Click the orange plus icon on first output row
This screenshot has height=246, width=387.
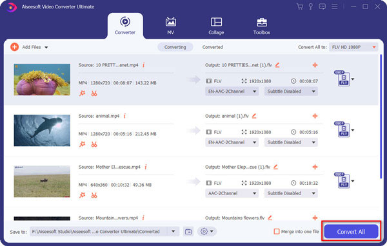[x=315, y=65]
